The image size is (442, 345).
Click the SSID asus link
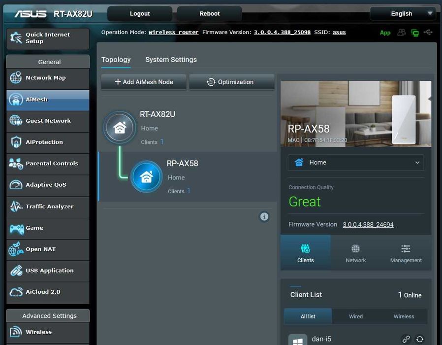click(x=339, y=32)
